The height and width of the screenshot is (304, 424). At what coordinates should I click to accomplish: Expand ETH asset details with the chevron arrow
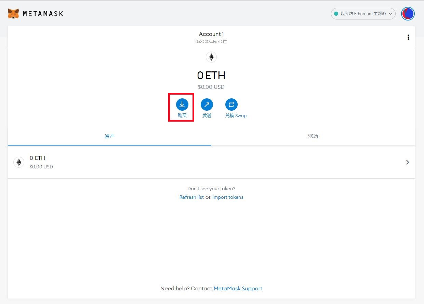(408, 162)
